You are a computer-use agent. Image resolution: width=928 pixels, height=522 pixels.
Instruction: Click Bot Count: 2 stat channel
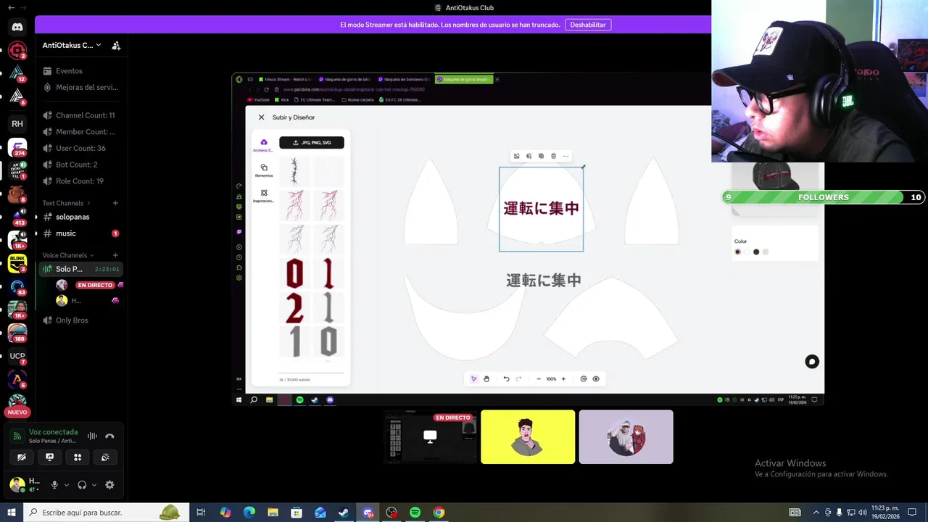[x=81, y=165]
